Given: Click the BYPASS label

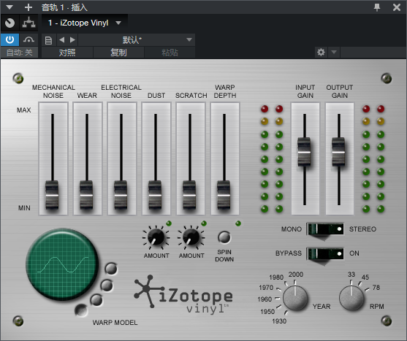Looking at the screenshot, I should click(x=289, y=253).
